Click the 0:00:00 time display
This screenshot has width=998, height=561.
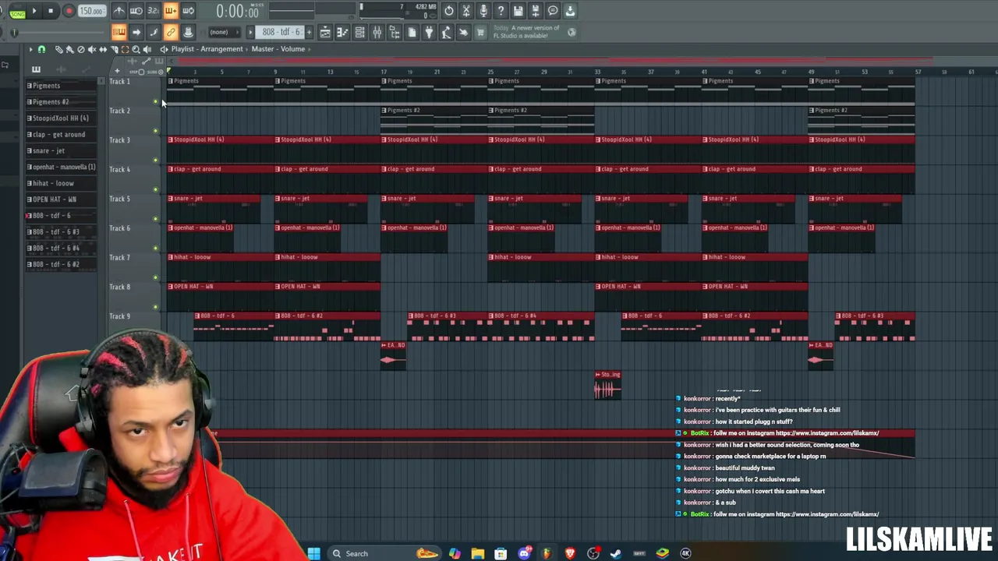pos(237,11)
